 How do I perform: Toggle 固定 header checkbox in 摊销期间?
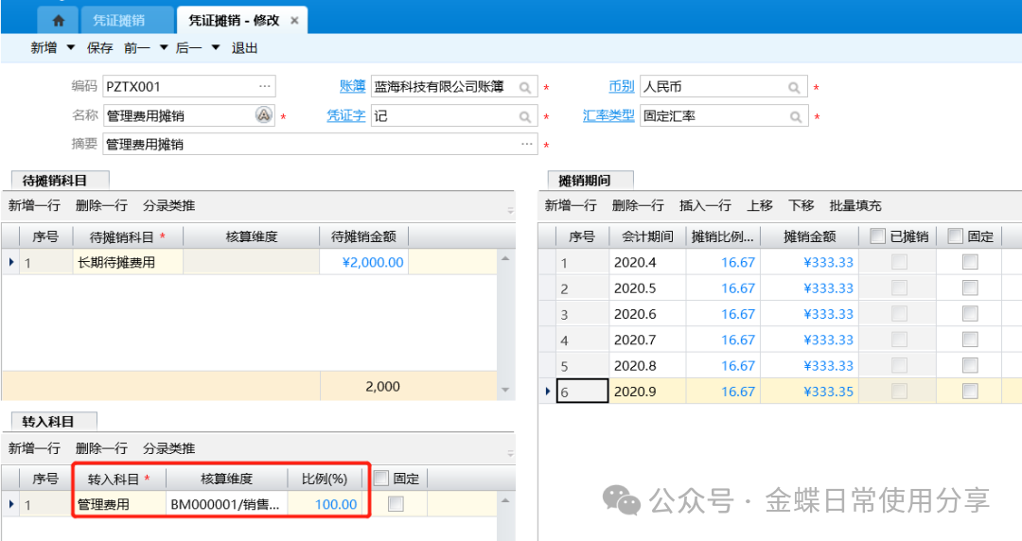(x=955, y=236)
